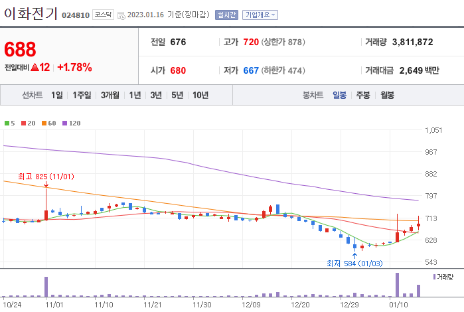Click the 상한가 878 text
Viewport: 464px width, 312px height.
(x=283, y=42)
